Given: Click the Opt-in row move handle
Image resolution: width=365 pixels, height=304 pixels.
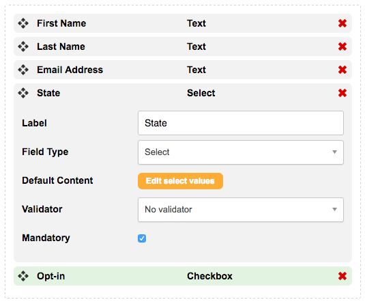Looking at the screenshot, I should tap(23, 276).
